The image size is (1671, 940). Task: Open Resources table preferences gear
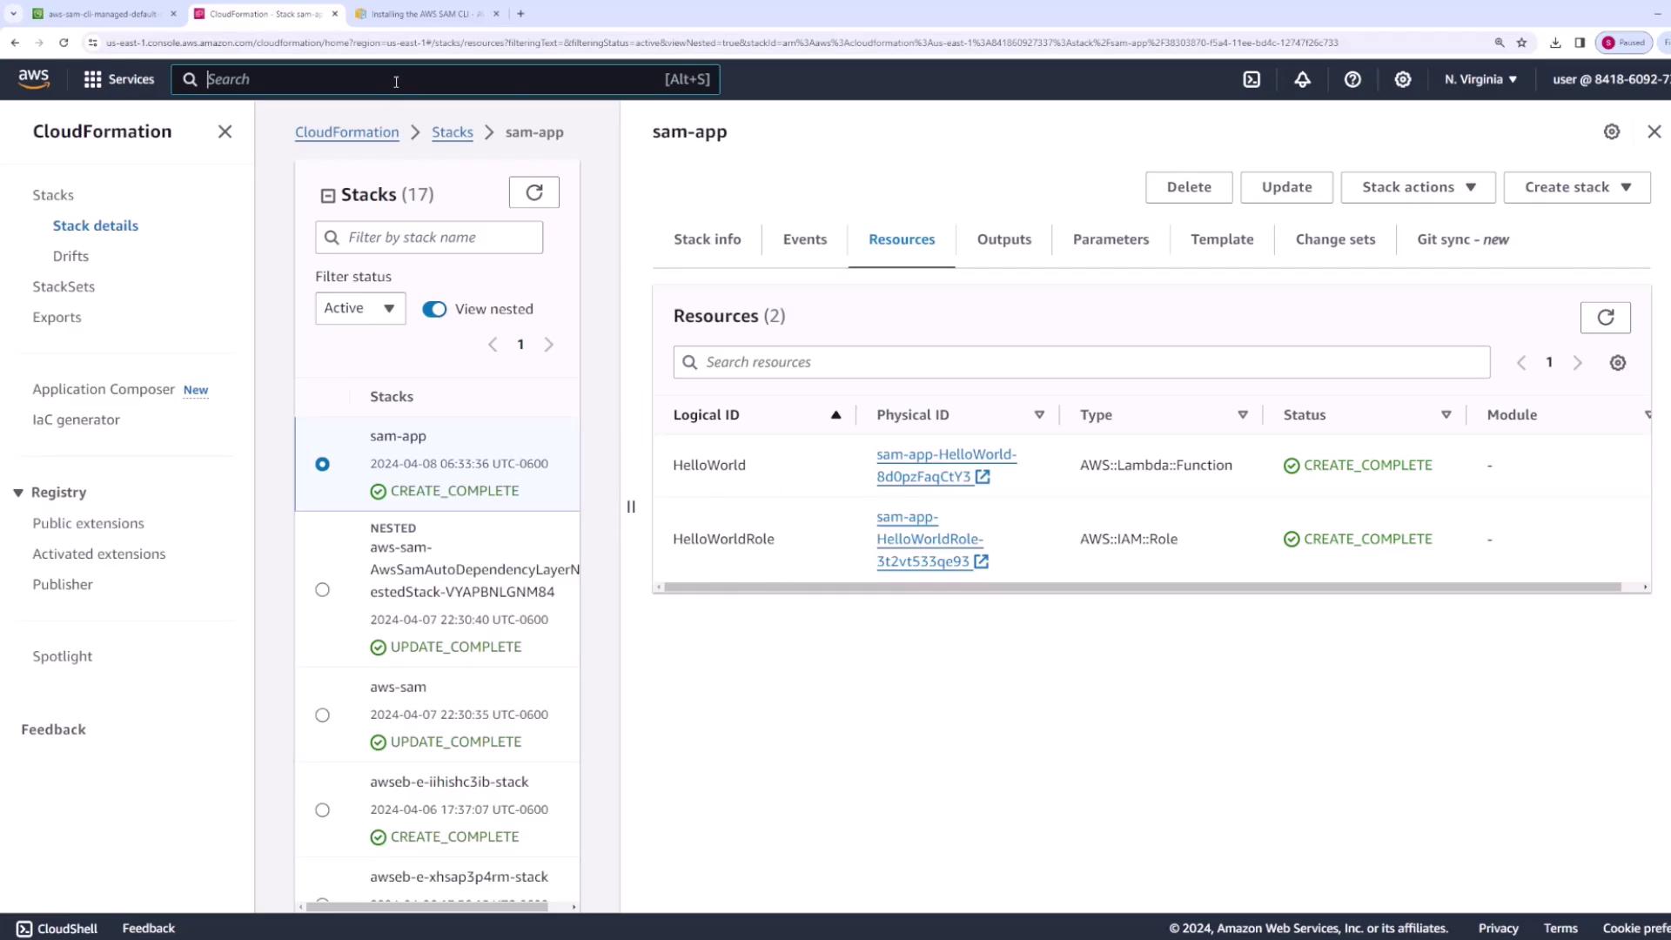(1617, 363)
